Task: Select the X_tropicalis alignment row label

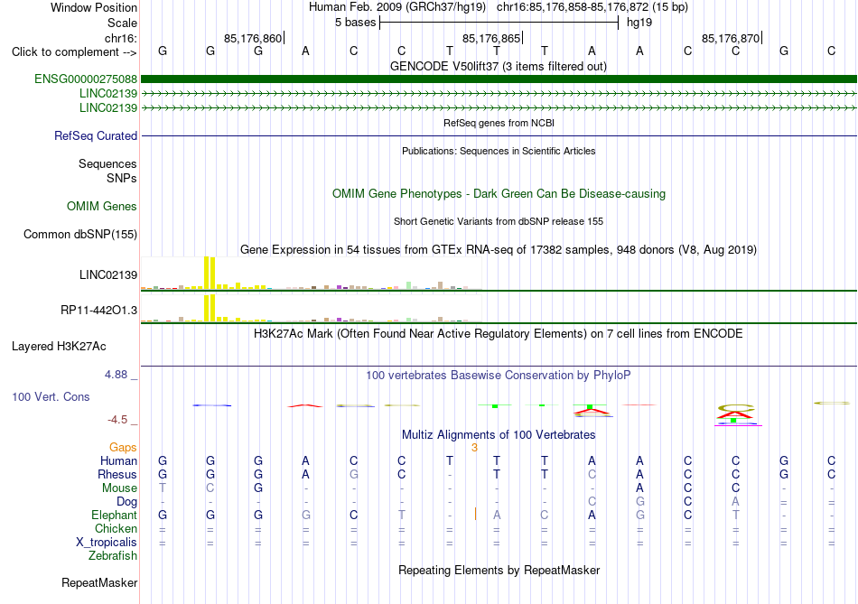Action: click(x=107, y=543)
